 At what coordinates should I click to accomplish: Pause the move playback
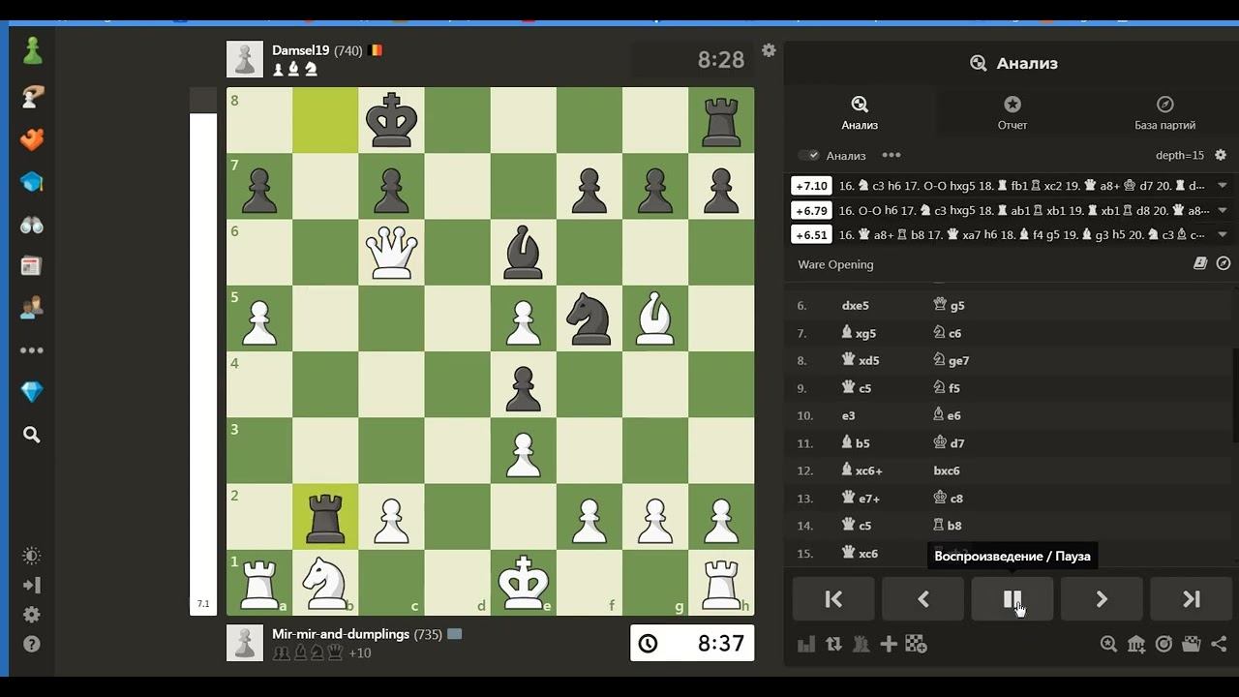click(1012, 599)
